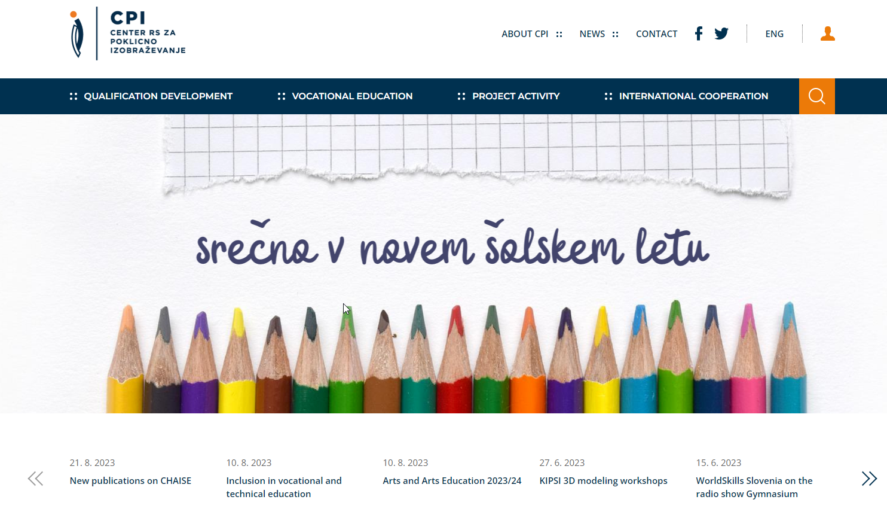Viewport: 887px width, 527px height.
Task: Open search with the magnifier icon
Action: pyautogui.click(x=816, y=96)
